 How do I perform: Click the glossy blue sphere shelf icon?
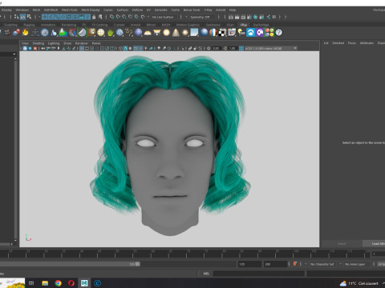(x=204, y=33)
